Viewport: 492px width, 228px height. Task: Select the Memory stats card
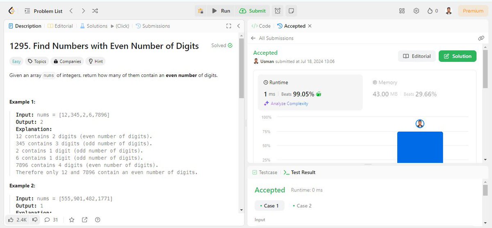click(x=419, y=93)
